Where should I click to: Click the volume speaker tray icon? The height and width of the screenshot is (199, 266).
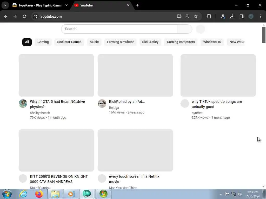pos(240,194)
